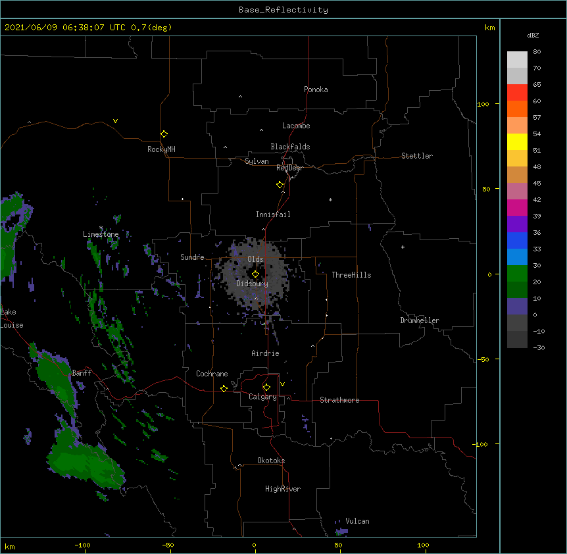Click the HighRiver label

pos(283,489)
